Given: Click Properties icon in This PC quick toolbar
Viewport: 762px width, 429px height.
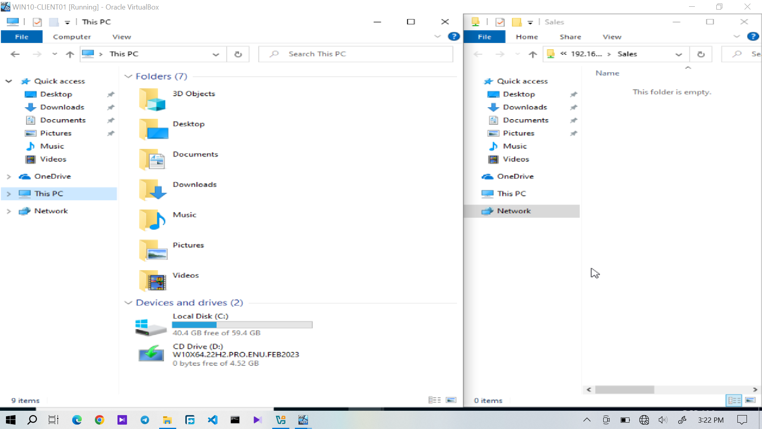Looking at the screenshot, I should [x=37, y=22].
